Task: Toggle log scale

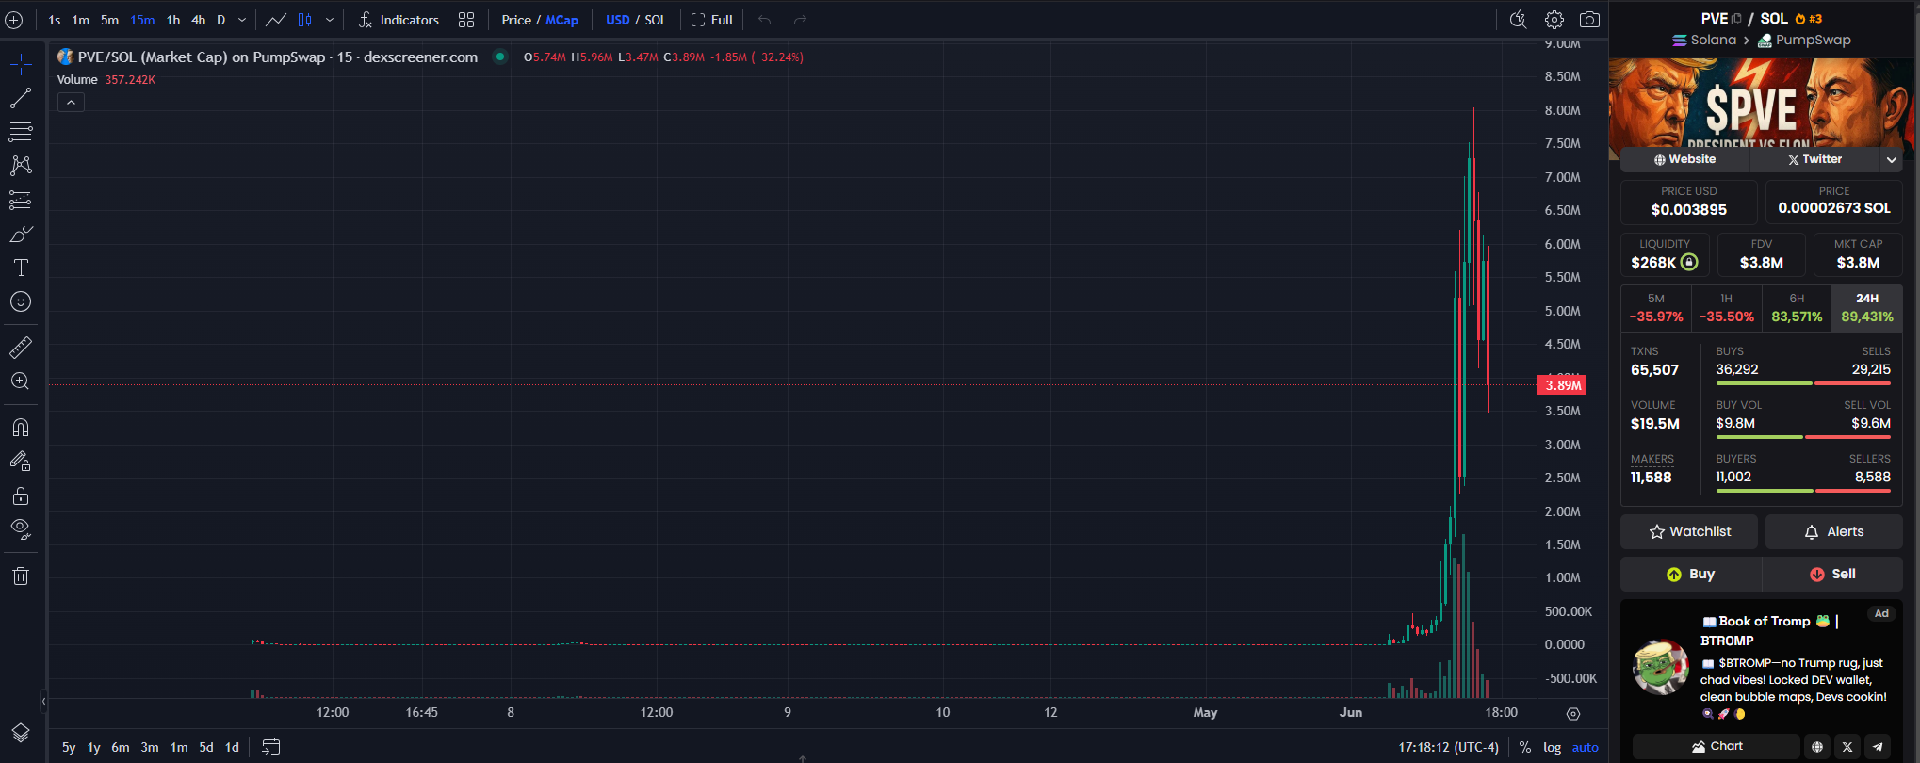Action: [1552, 747]
